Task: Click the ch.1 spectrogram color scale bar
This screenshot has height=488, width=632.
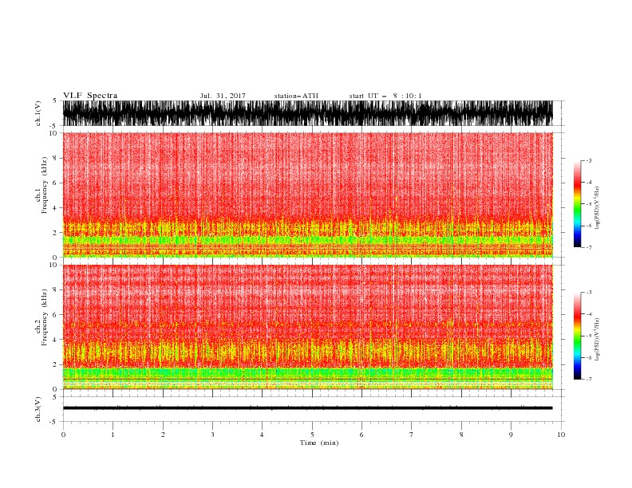Action: (x=577, y=204)
